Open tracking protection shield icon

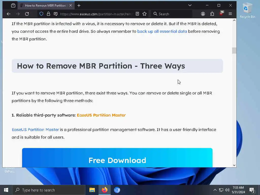coord(41,14)
